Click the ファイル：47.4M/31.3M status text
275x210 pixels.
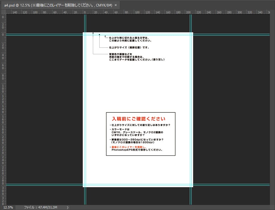(x=41, y=207)
